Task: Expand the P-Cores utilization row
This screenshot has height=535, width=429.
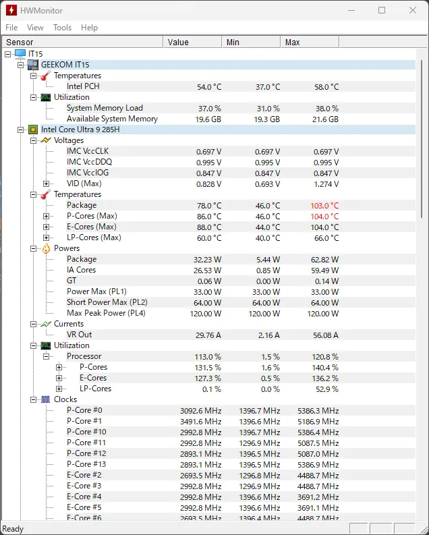Action: coord(59,367)
